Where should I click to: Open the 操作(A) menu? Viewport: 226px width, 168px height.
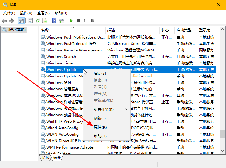pos(26,13)
